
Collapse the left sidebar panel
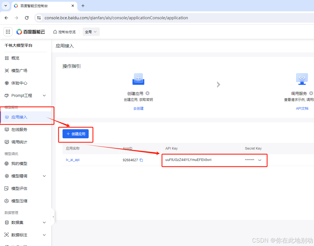(x=53, y=217)
